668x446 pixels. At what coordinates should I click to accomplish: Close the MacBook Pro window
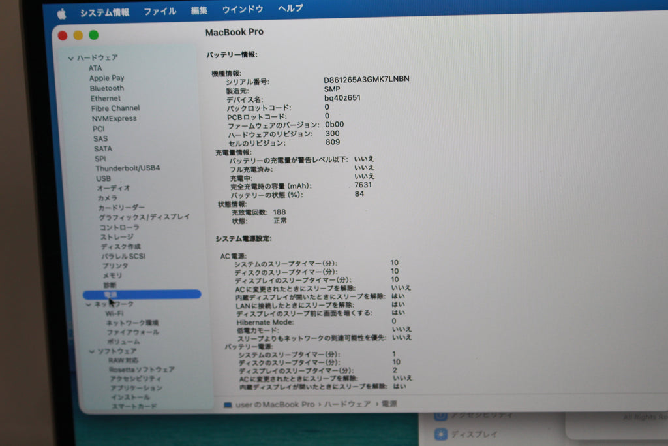(x=63, y=36)
